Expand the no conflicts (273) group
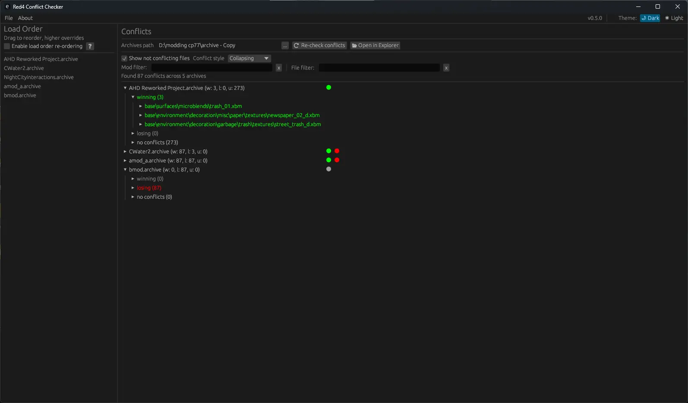 tap(133, 142)
